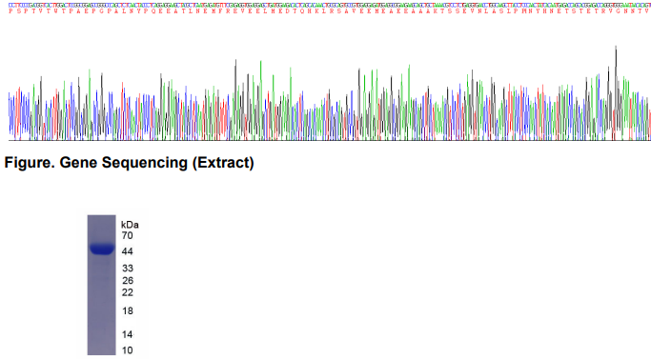Click the word Sequencing in caption

coord(145,163)
